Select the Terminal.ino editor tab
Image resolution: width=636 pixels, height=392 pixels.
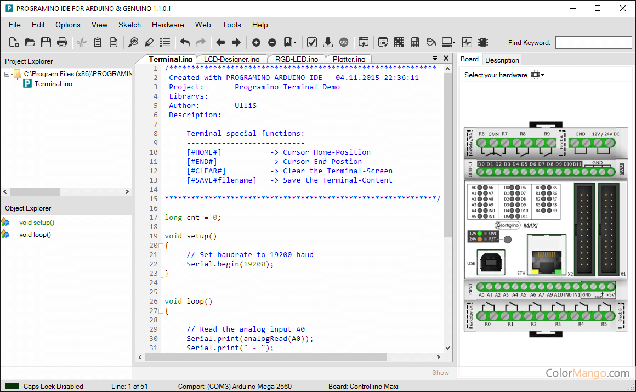pyautogui.click(x=171, y=59)
